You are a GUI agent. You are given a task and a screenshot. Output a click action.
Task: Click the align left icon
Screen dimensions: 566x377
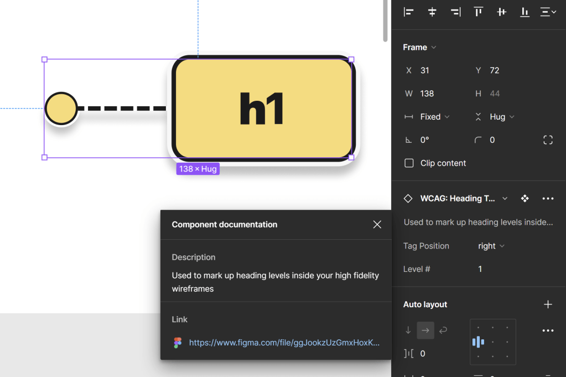[409, 12]
